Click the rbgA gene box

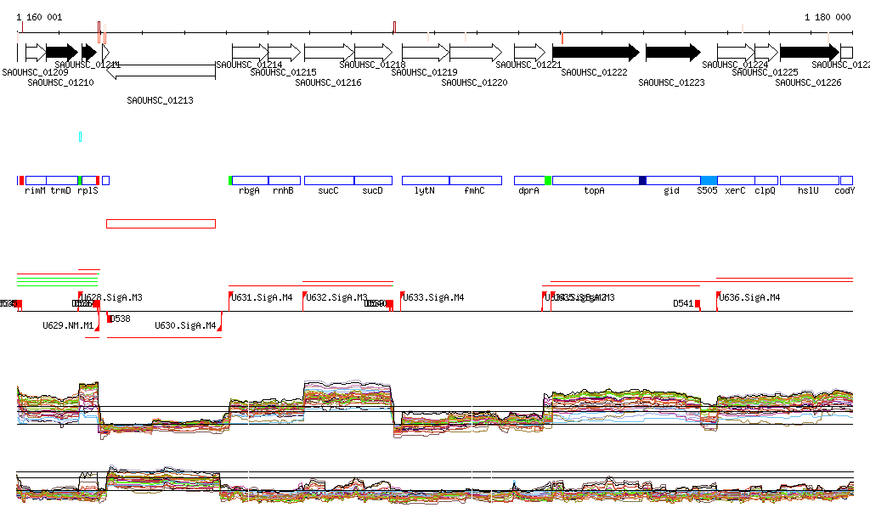(x=251, y=180)
